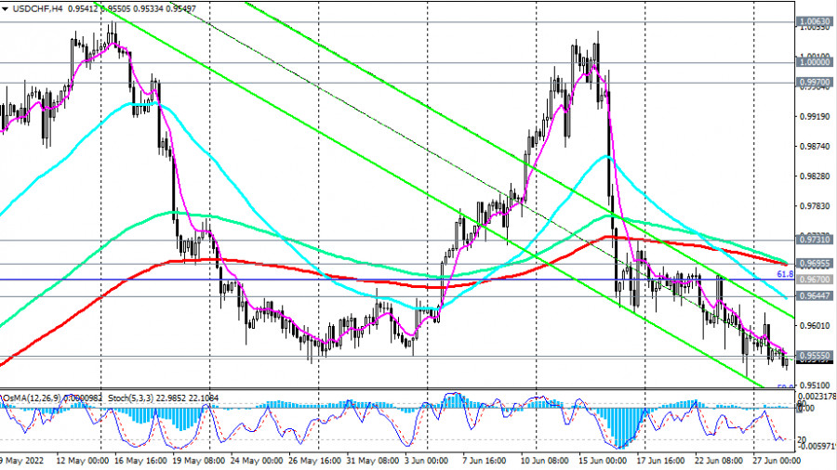This screenshot has height=470, width=837.
Task: Select the 0.96447 price level label
Action: tap(813, 296)
